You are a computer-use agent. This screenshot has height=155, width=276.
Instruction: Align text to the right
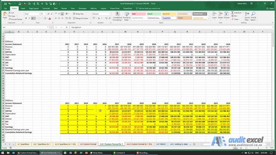tap(62, 18)
